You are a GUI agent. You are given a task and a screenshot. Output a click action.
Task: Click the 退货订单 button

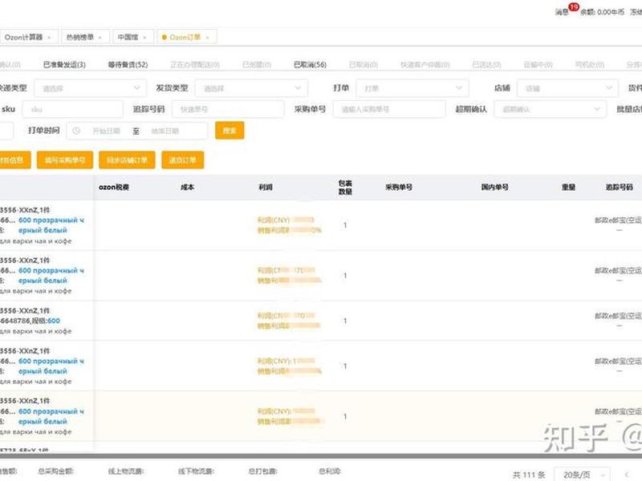[183, 160]
